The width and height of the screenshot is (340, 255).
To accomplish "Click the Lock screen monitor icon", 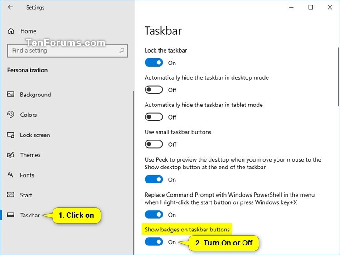I will click(x=10, y=135).
